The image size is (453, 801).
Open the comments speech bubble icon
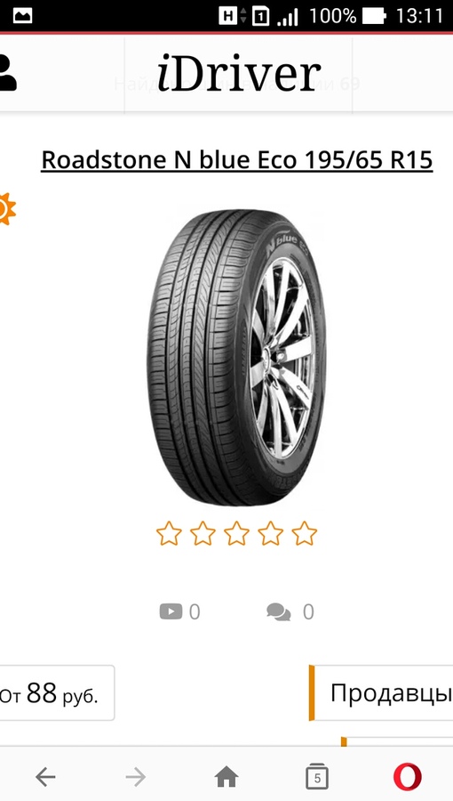tap(279, 612)
